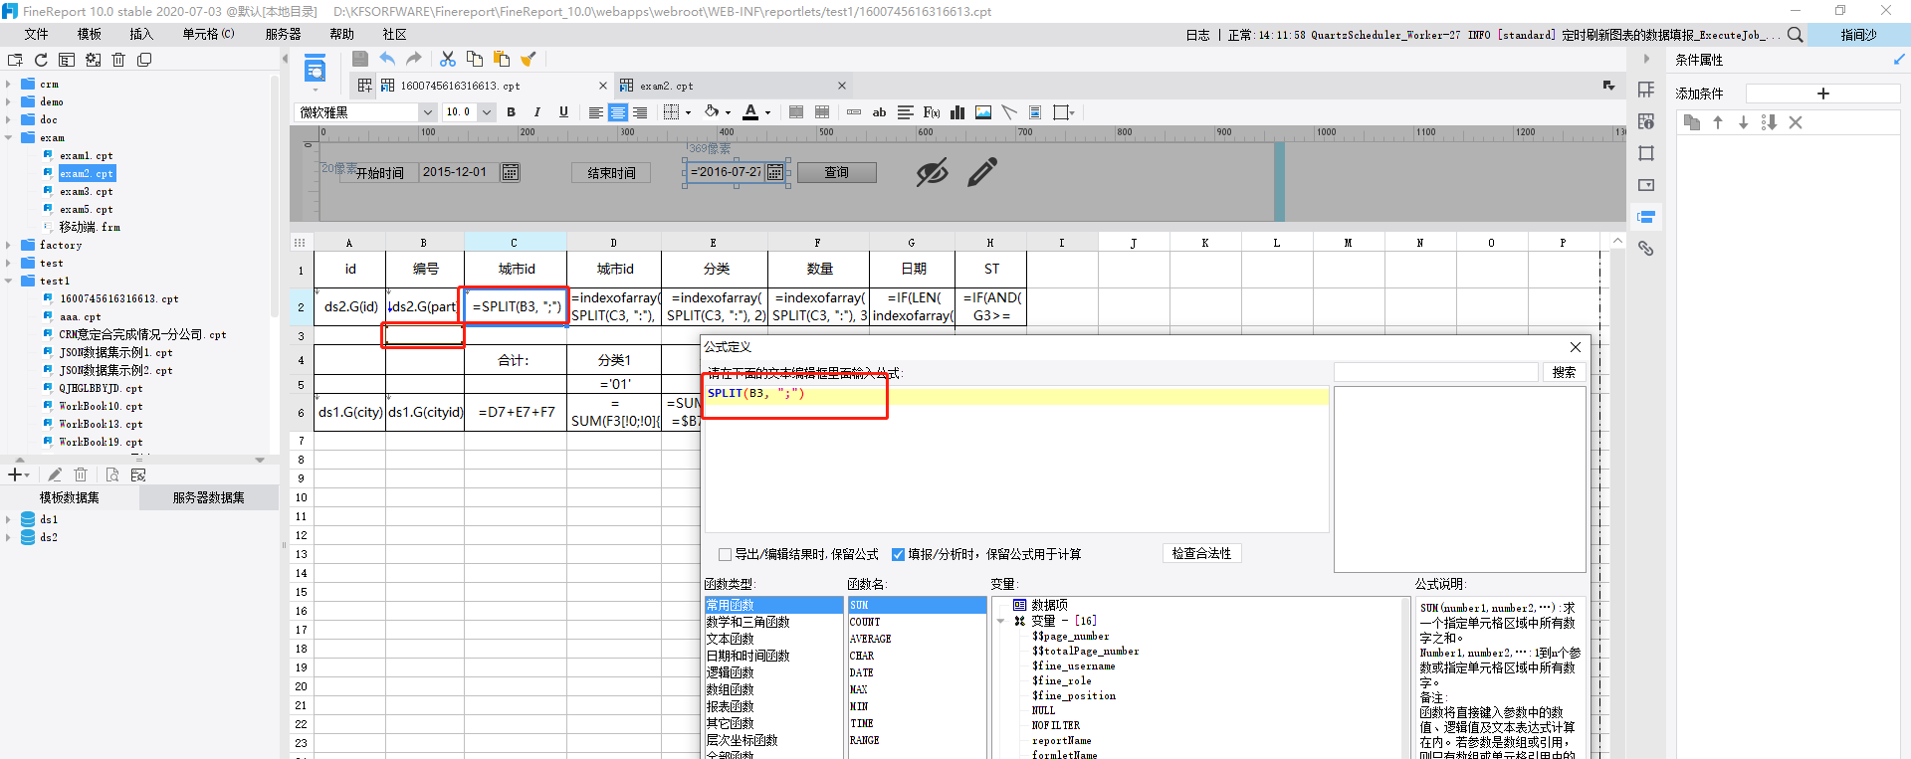The image size is (1911, 759).
Task: Click the hyperlink icon in right sidebar
Action: [1646, 249]
